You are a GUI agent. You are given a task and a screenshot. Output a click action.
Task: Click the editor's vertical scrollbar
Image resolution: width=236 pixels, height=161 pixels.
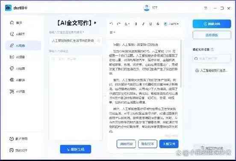click(180, 64)
